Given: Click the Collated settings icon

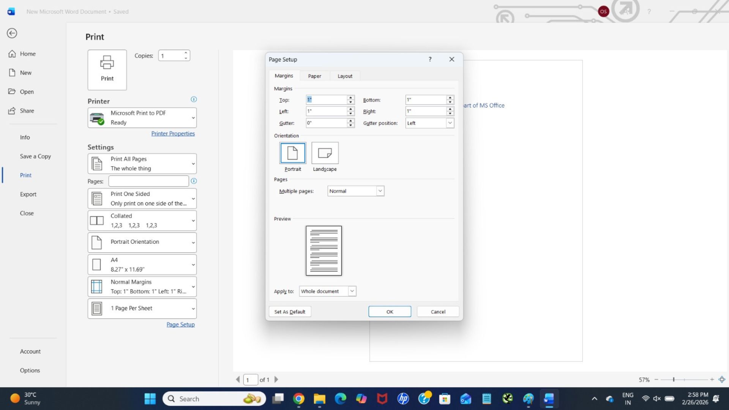Looking at the screenshot, I should pyautogui.click(x=97, y=220).
